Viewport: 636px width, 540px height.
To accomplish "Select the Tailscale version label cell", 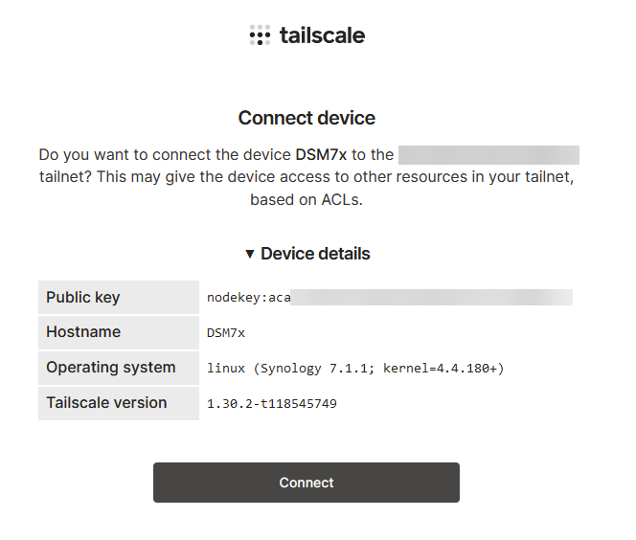I will click(x=119, y=403).
